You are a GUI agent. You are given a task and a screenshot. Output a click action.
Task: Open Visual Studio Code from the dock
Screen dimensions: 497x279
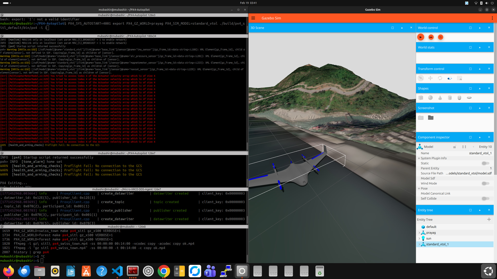coord(117,271)
